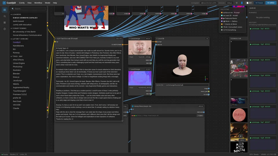The width and height of the screenshot is (278, 156).
Task: Open the history clock sidebar icon
Action: (5, 29)
